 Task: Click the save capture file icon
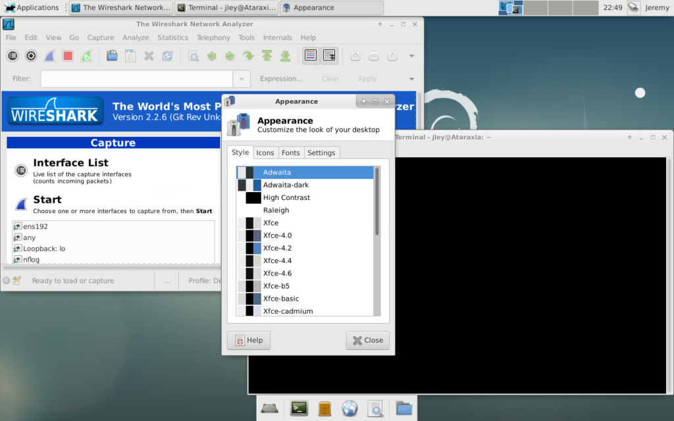(131, 56)
